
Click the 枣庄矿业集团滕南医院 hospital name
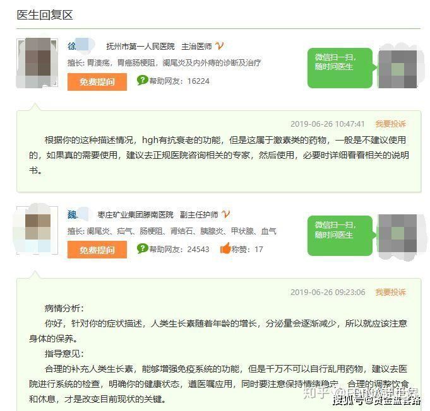tap(136, 215)
